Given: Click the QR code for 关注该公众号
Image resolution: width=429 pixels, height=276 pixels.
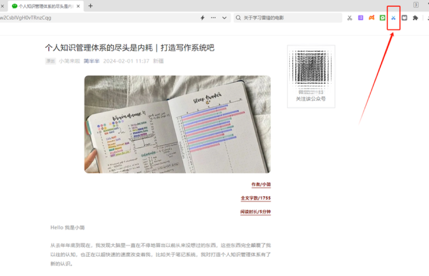Looking at the screenshot, I should 311,73.
